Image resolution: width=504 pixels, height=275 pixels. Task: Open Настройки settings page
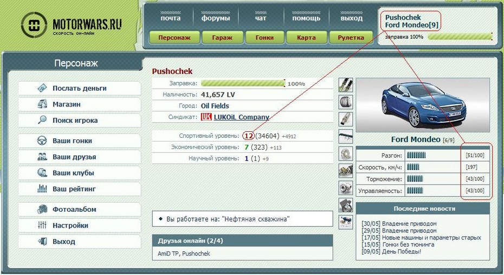pyautogui.click(x=80, y=225)
